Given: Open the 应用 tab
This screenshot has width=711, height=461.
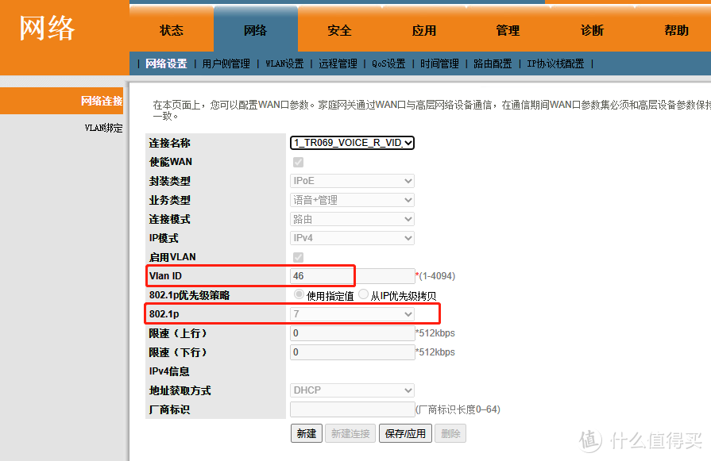Looking at the screenshot, I should click(424, 30).
